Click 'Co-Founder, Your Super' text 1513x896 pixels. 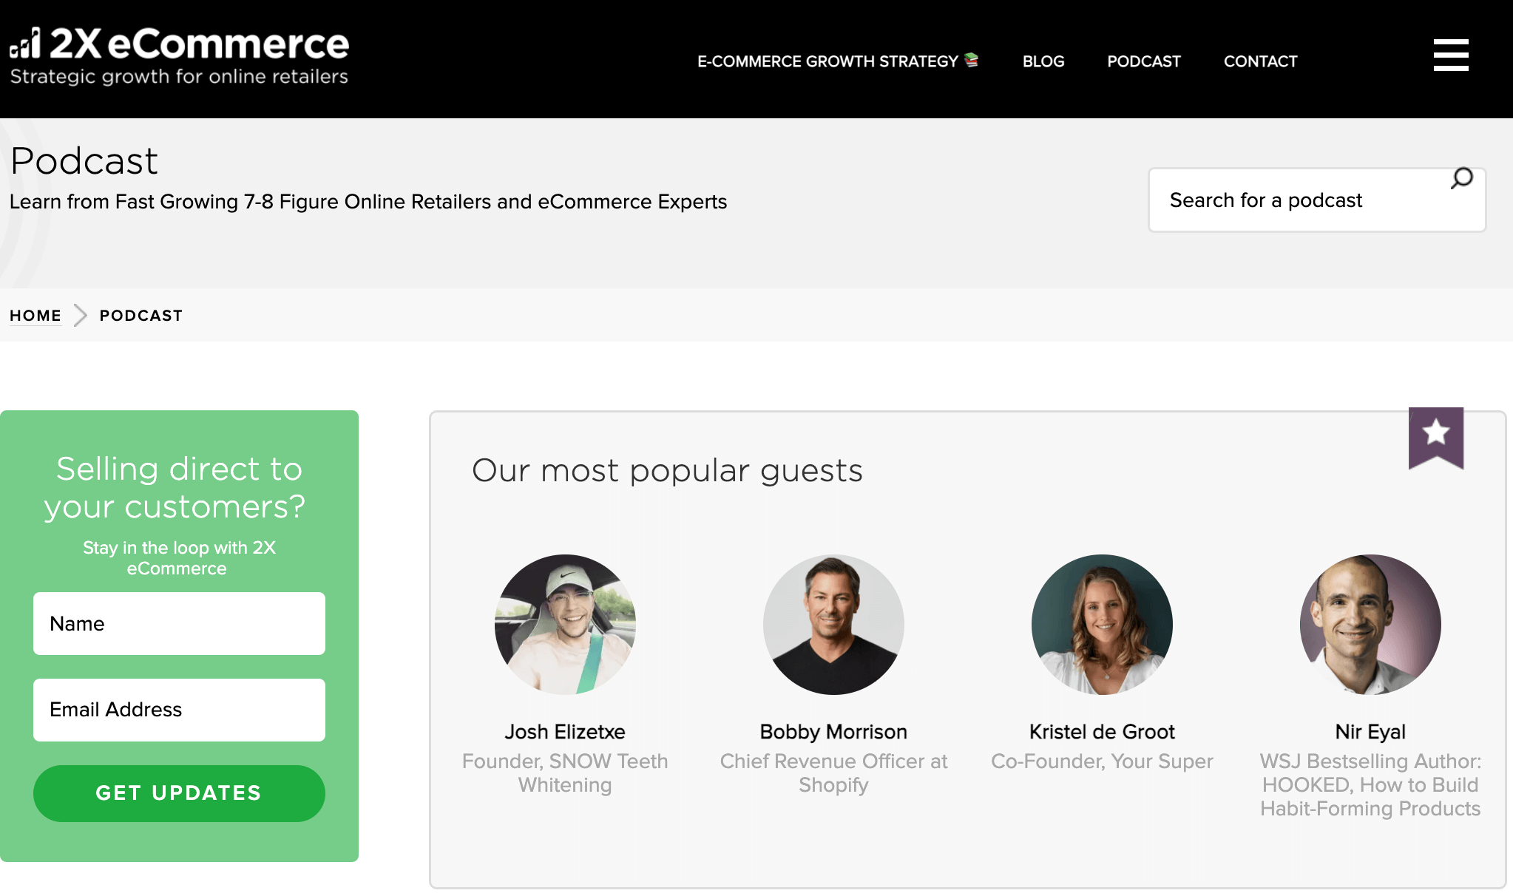coord(1102,761)
